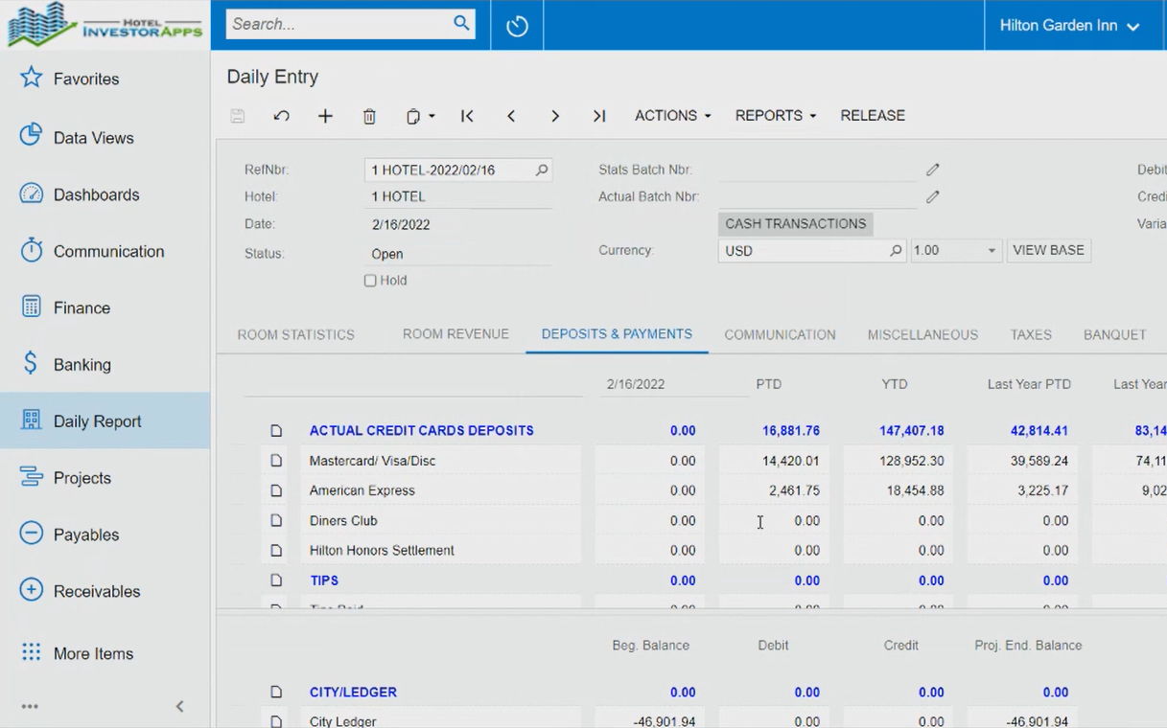Click the RELEASE button

pos(873,116)
